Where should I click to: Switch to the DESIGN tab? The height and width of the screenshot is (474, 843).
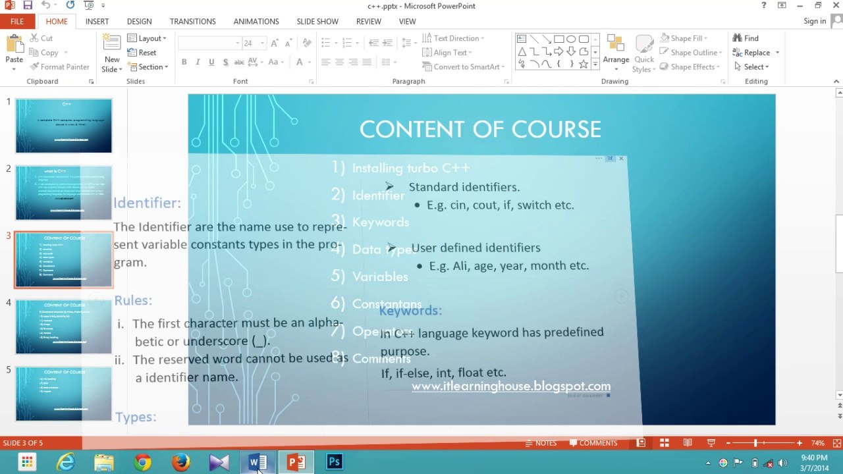(x=139, y=21)
